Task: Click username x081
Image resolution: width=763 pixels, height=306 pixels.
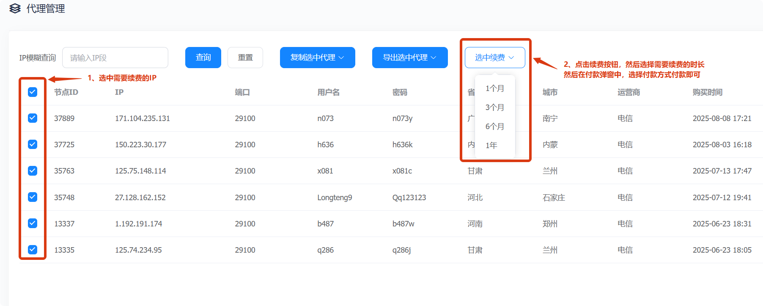Action: [325, 171]
